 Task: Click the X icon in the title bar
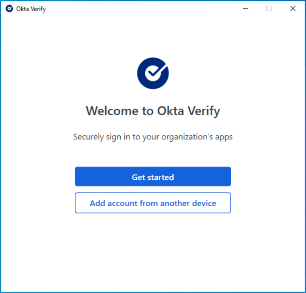[x=293, y=8]
